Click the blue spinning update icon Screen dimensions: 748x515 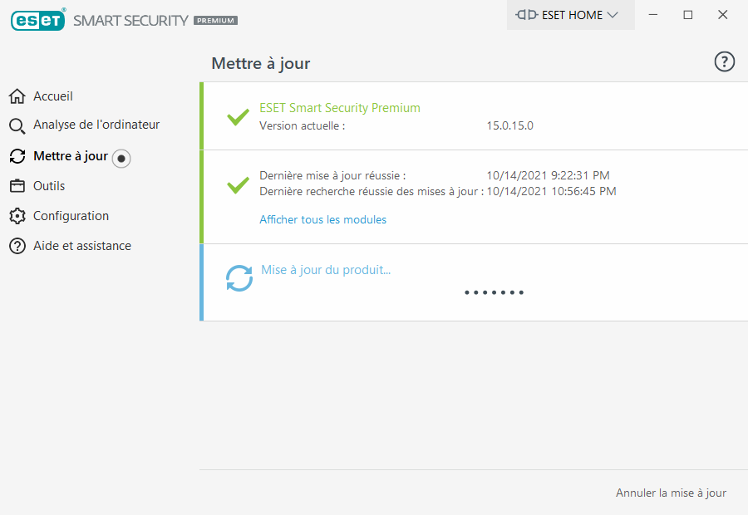pyautogui.click(x=239, y=278)
